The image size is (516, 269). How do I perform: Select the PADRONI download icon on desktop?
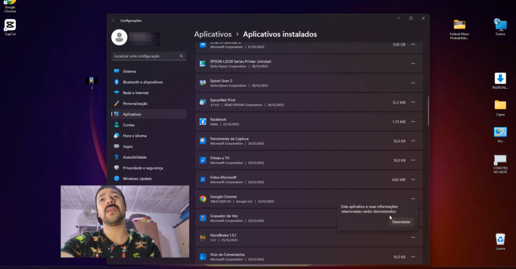click(500, 81)
